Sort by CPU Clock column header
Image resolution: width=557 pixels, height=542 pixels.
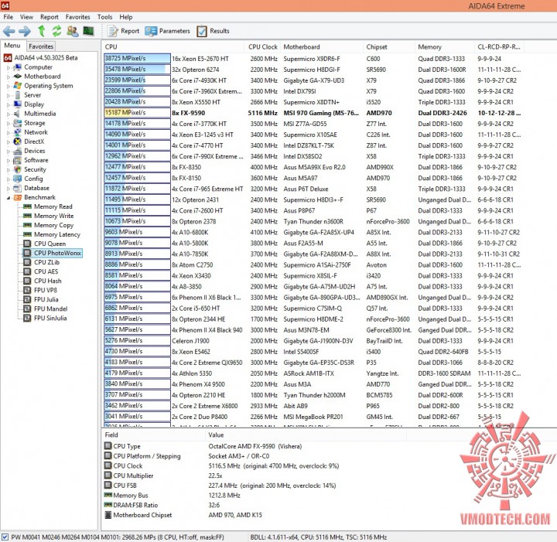pos(262,47)
